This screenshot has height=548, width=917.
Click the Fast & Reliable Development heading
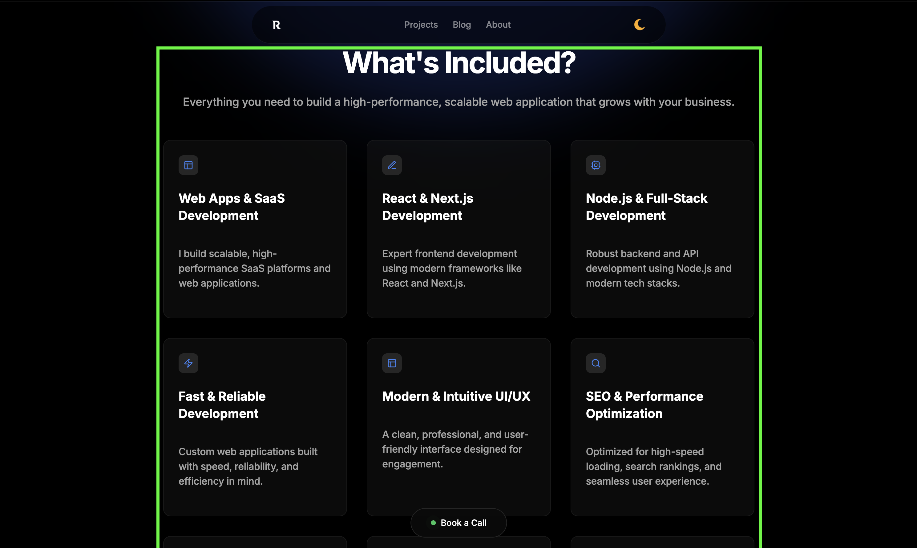[222, 405]
